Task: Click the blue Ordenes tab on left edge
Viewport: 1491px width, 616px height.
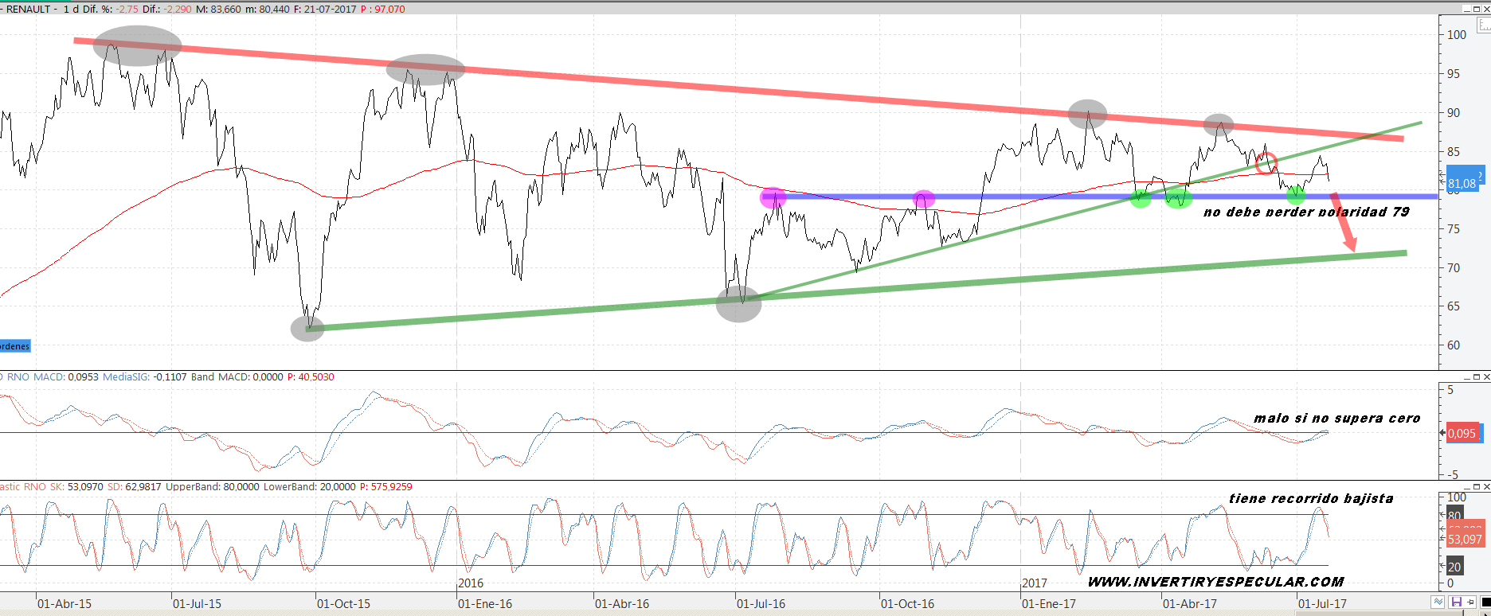Action: click(x=14, y=346)
